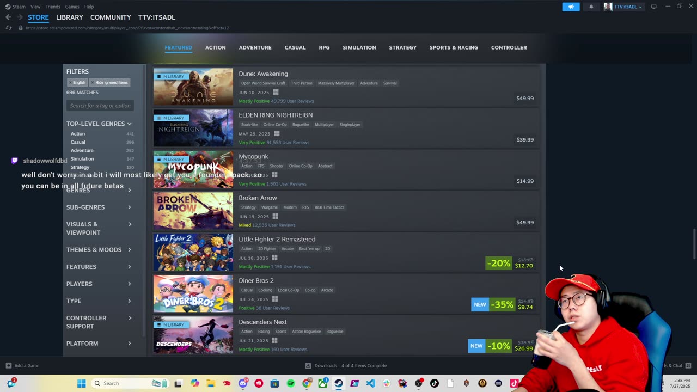Switch to the Library tab
This screenshot has height=392, width=697.
[70, 17]
